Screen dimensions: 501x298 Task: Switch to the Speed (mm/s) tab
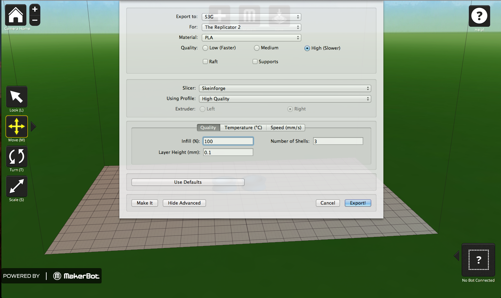tap(286, 127)
